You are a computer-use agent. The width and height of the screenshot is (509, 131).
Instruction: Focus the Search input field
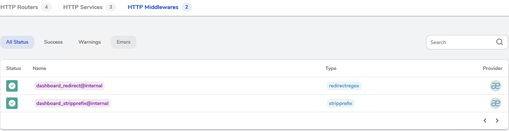pos(462,42)
